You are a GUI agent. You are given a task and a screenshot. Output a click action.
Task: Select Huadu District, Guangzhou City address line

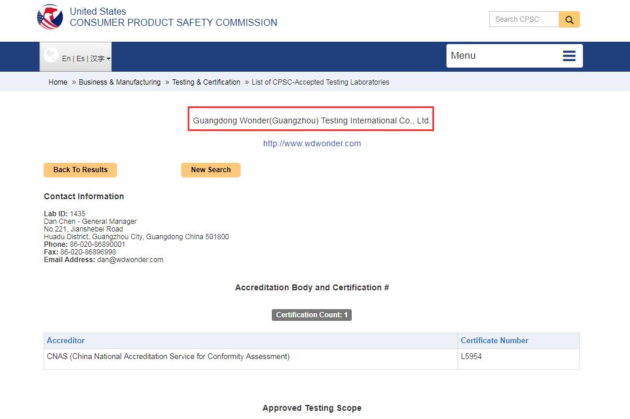(x=136, y=237)
